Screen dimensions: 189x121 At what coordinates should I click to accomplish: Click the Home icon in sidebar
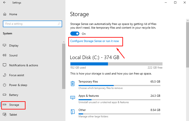click(4, 14)
